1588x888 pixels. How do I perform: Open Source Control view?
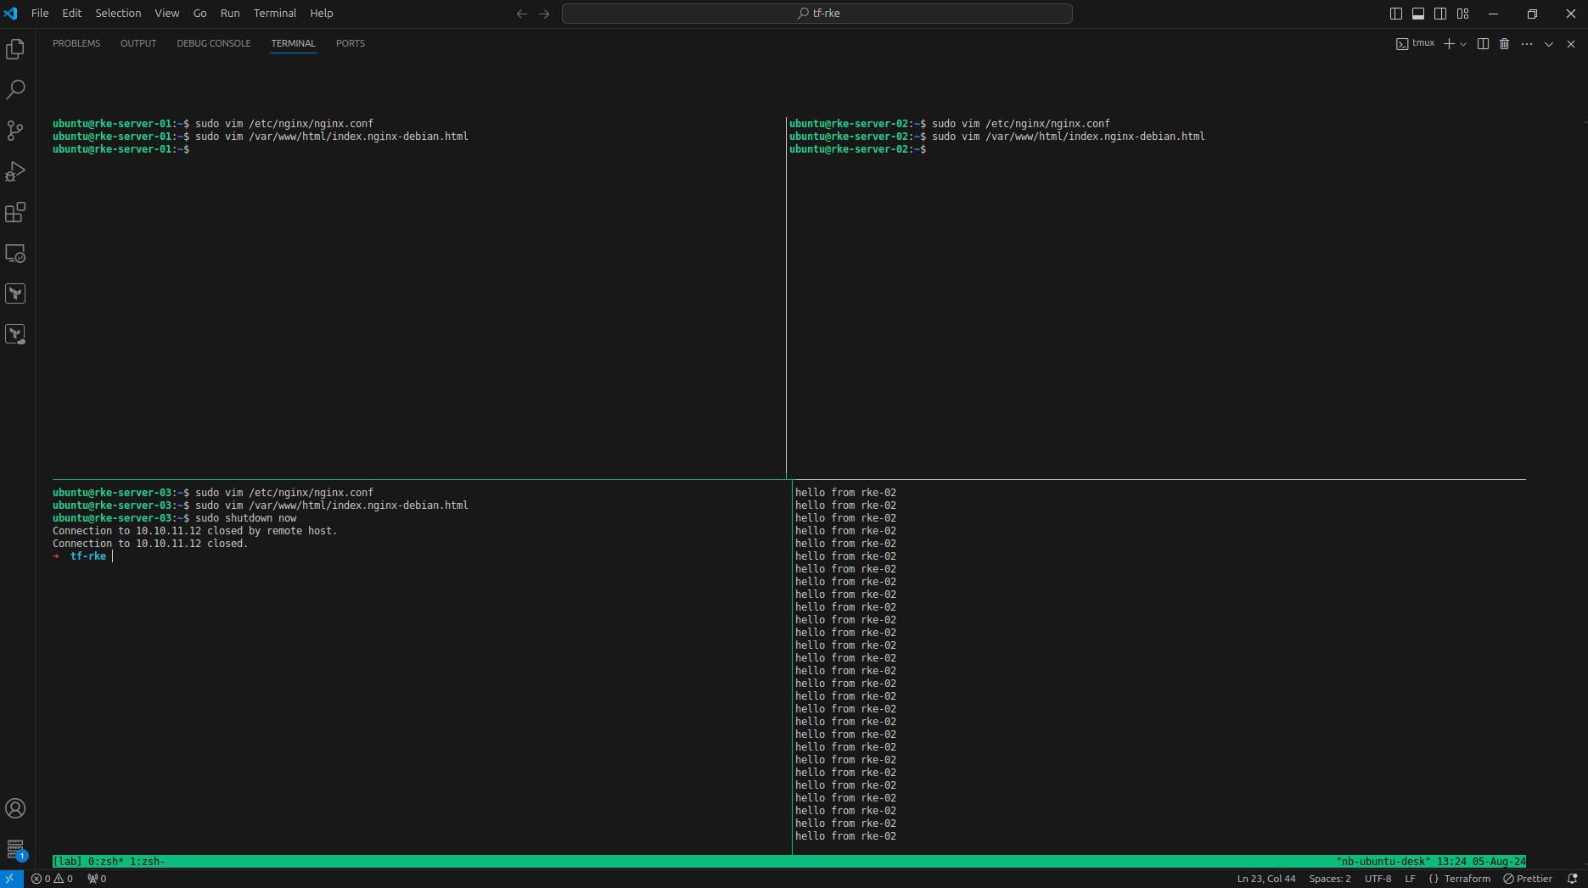coord(15,131)
